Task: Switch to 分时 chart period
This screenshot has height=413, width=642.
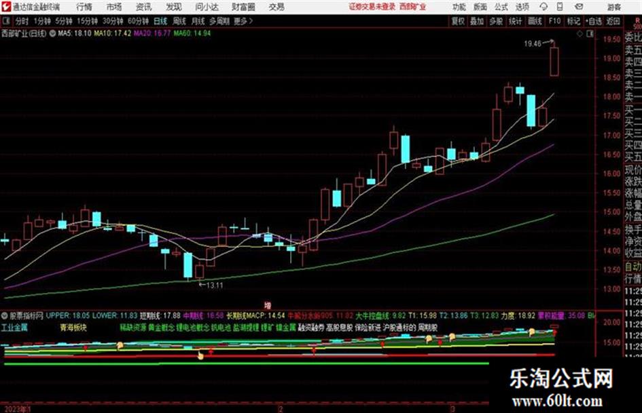Action: [22, 21]
